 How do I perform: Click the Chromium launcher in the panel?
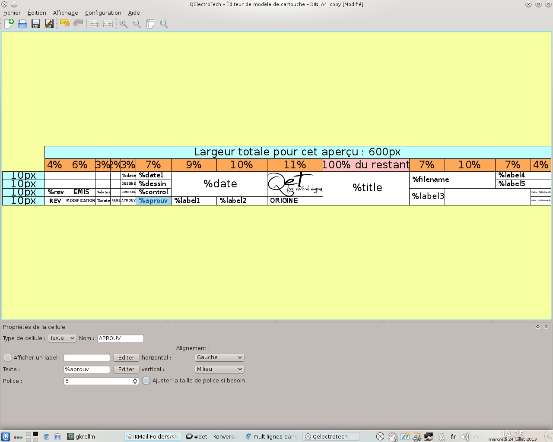click(47, 437)
